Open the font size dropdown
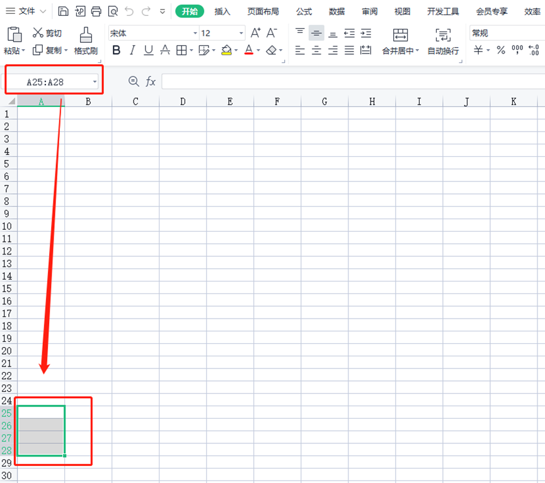545x483 pixels. point(241,33)
